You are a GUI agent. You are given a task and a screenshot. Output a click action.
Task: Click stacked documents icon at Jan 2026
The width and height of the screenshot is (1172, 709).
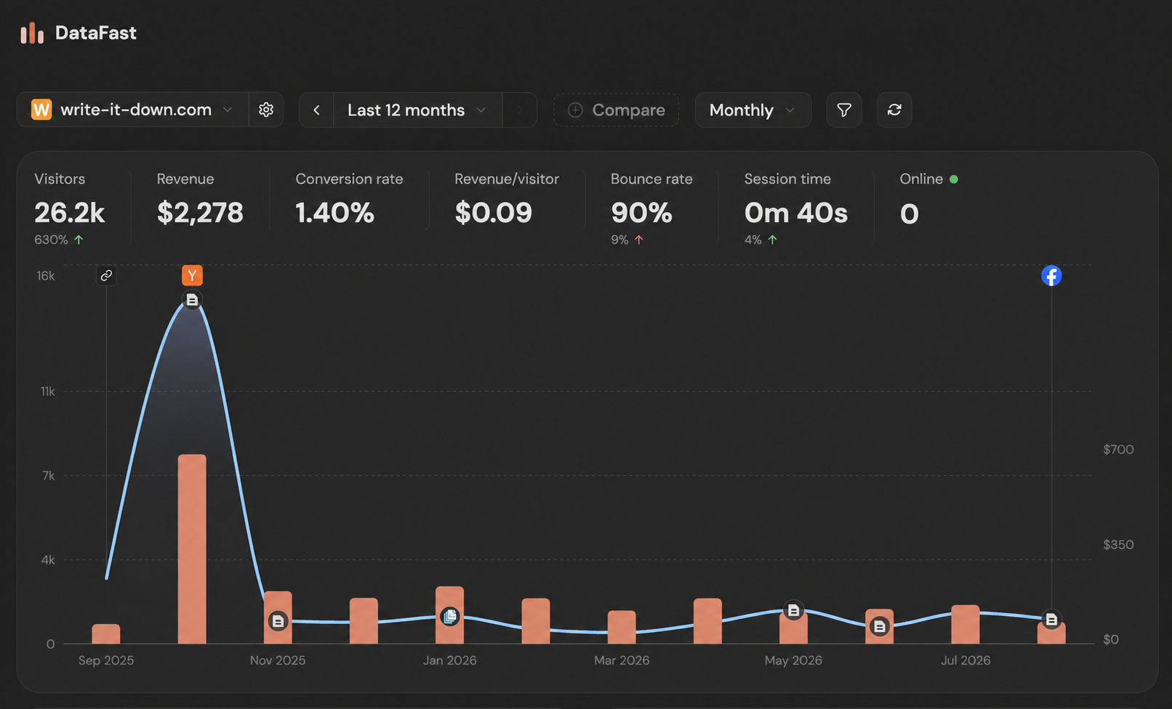pos(450,617)
